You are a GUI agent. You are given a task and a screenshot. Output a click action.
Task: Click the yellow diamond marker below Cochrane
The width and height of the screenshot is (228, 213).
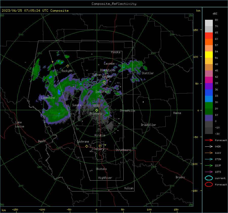[87, 146]
